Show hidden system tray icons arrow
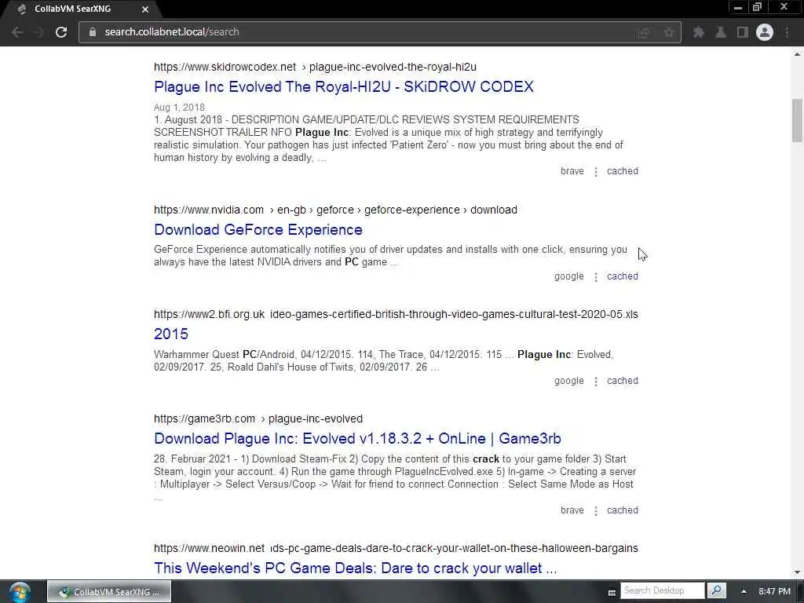 [x=744, y=592]
